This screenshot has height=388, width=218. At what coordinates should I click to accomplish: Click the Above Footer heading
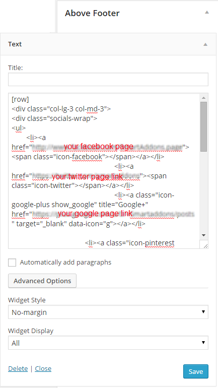[x=92, y=13]
